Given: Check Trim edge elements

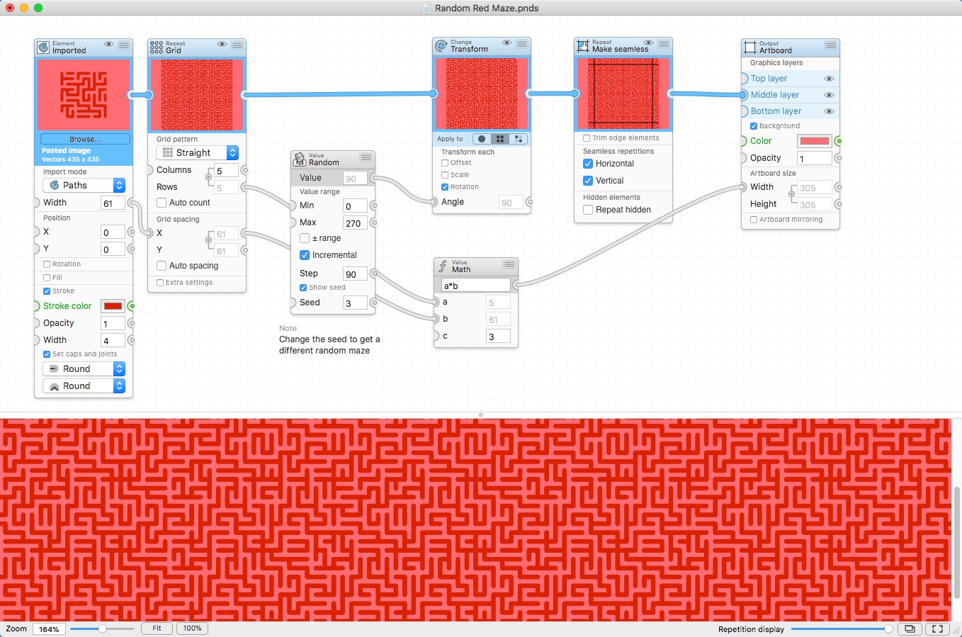Looking at the screenshot, I should pyautogui.click(x=587, y=138).
